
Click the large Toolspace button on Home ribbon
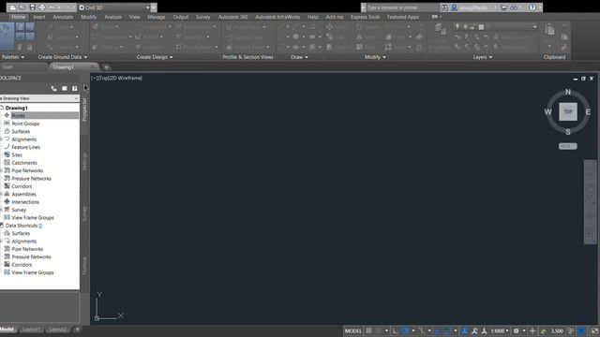click(x=7, y=37)
